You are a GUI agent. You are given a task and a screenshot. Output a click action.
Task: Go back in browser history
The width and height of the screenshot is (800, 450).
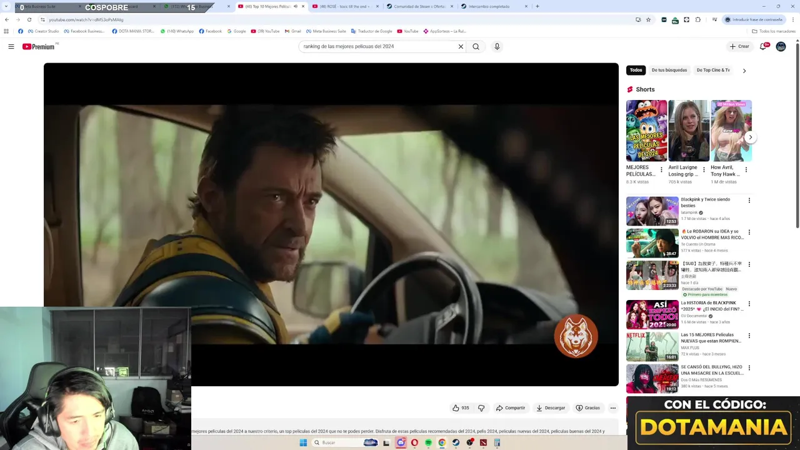pyautogui.click(x=7, y=19)
